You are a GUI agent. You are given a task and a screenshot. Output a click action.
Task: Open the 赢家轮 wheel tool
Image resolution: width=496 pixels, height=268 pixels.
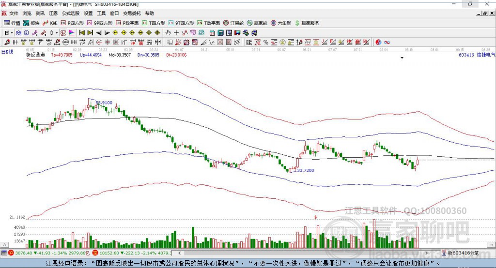coord(257,23)
